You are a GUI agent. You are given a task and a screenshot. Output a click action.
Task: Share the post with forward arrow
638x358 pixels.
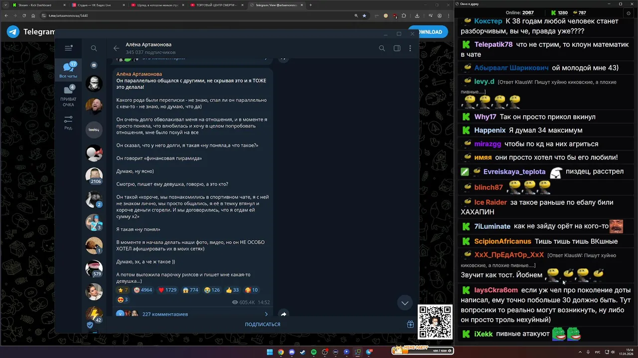pyautogui.click(x=284, y=314)
